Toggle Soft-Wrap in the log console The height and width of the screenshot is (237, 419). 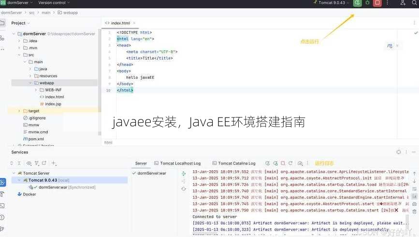[x=414, y=189]
